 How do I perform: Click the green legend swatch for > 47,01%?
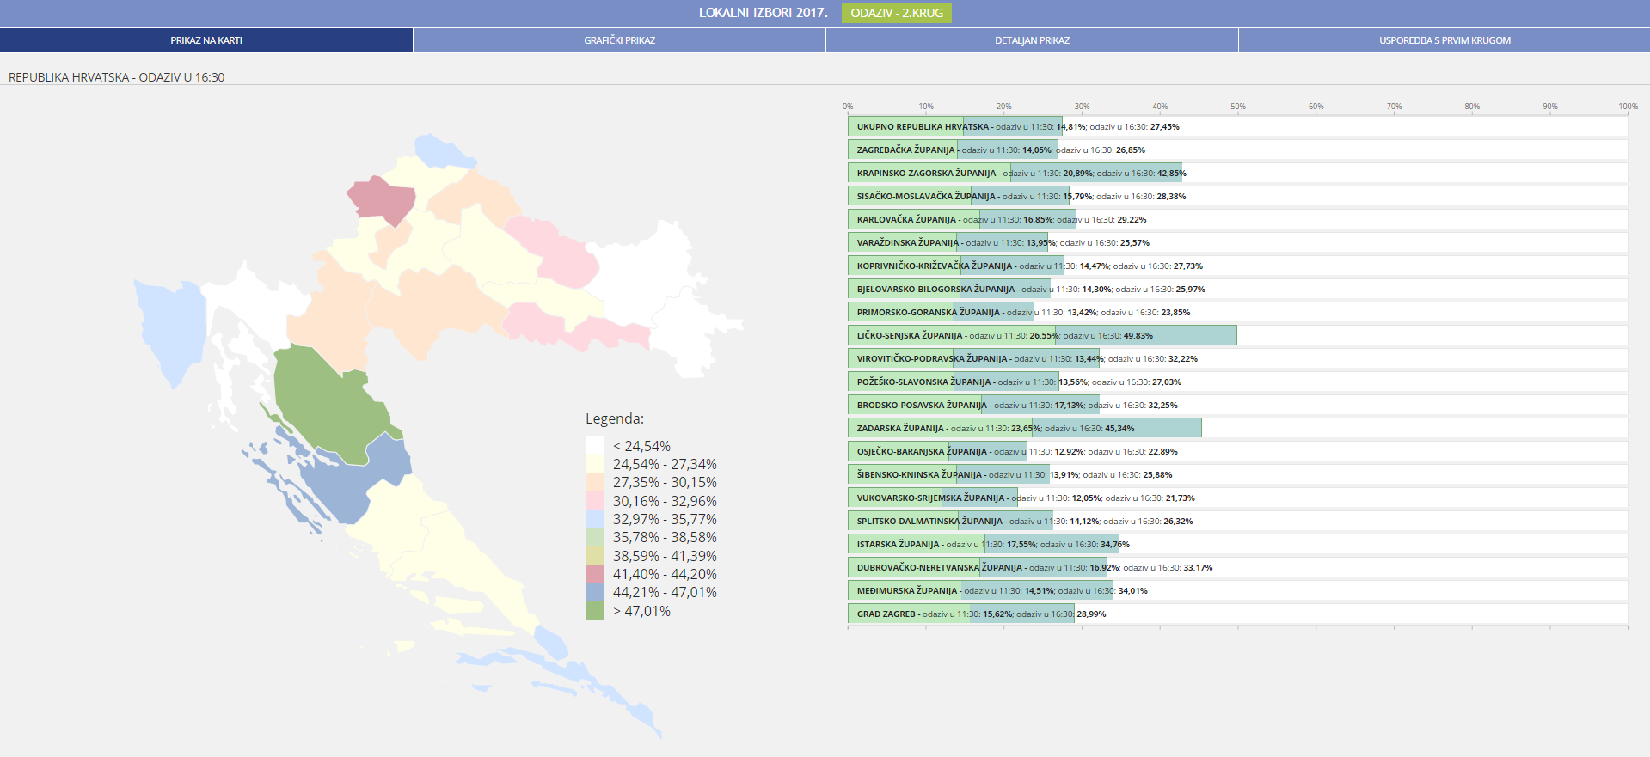[595, 611]
